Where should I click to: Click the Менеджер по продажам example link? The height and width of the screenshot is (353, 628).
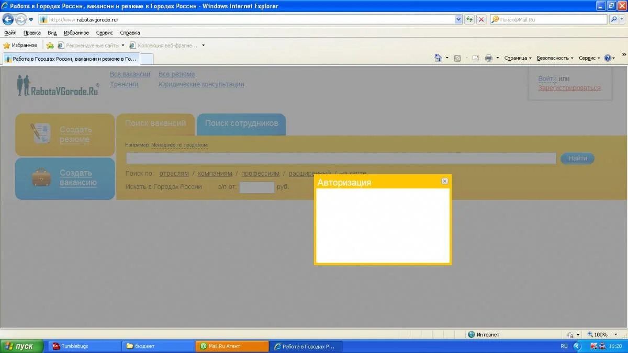point(180,145)
